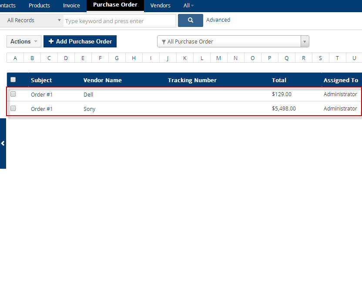
Task: Filter records by letter D
Action: pyautogui.click(x=66, y=58)
